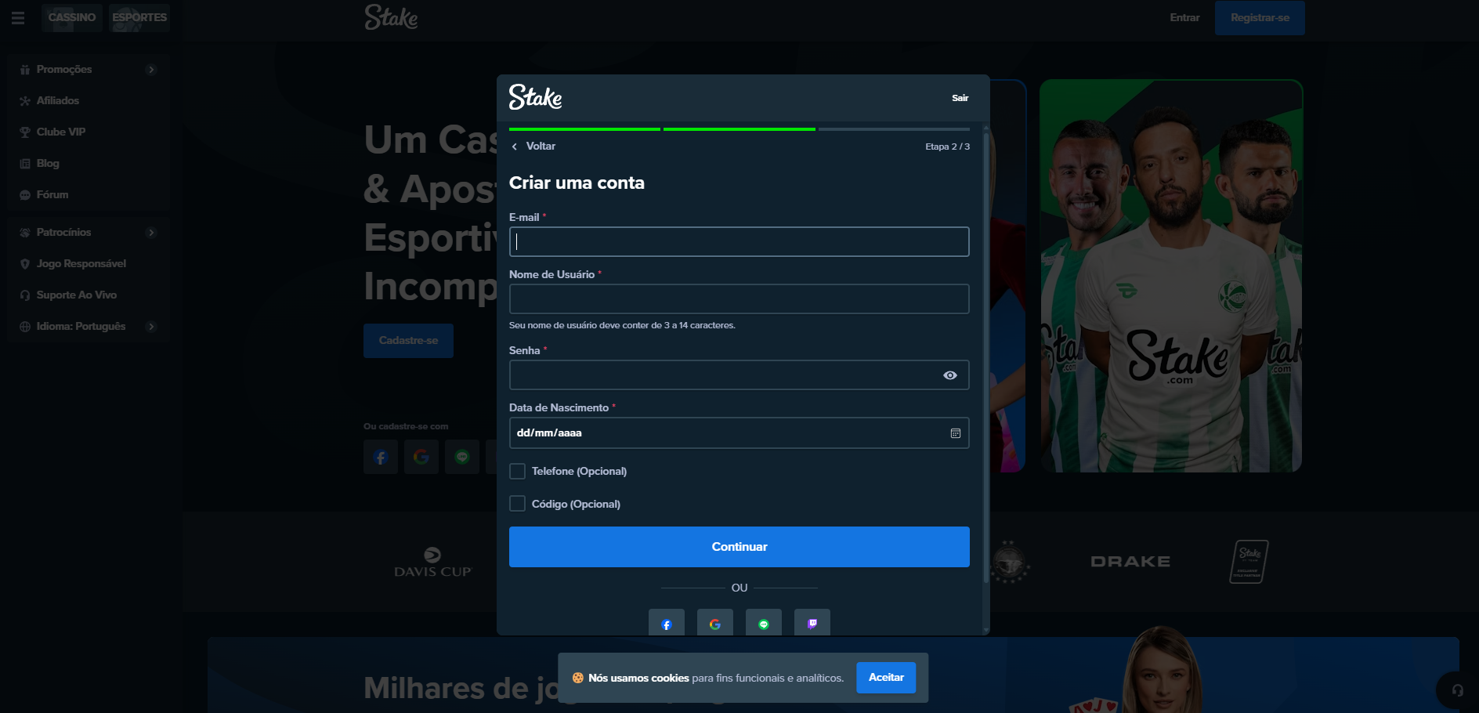Click the Stake logo in the top header

391,17
